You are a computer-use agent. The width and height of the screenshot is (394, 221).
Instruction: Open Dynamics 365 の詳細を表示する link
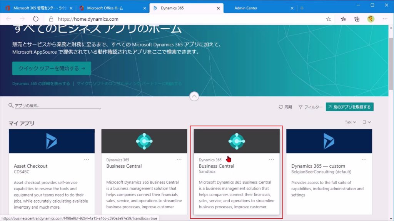pyautogui.click(x=41, y=84)
